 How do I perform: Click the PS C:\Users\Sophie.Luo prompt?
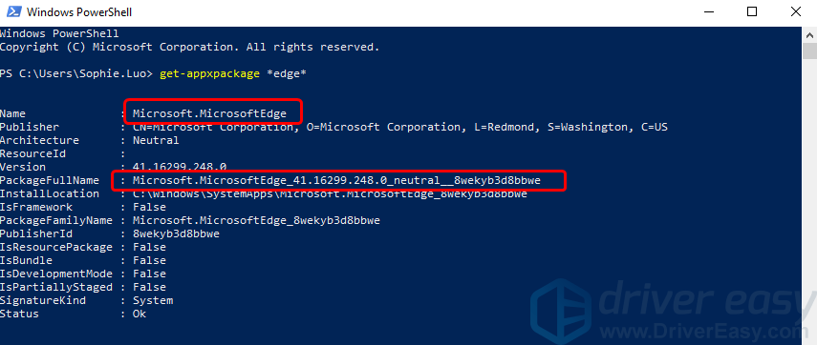click(76, 73)
